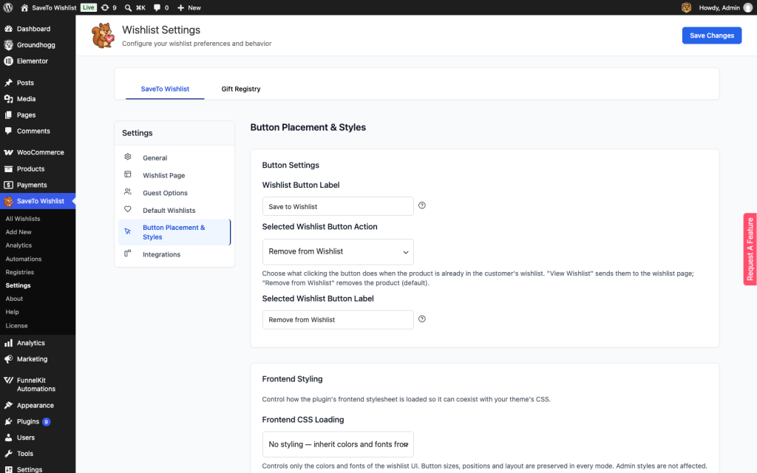Open the Selected Wishlist Button Action dropdown
757x473 pixels.
[338, 251]
